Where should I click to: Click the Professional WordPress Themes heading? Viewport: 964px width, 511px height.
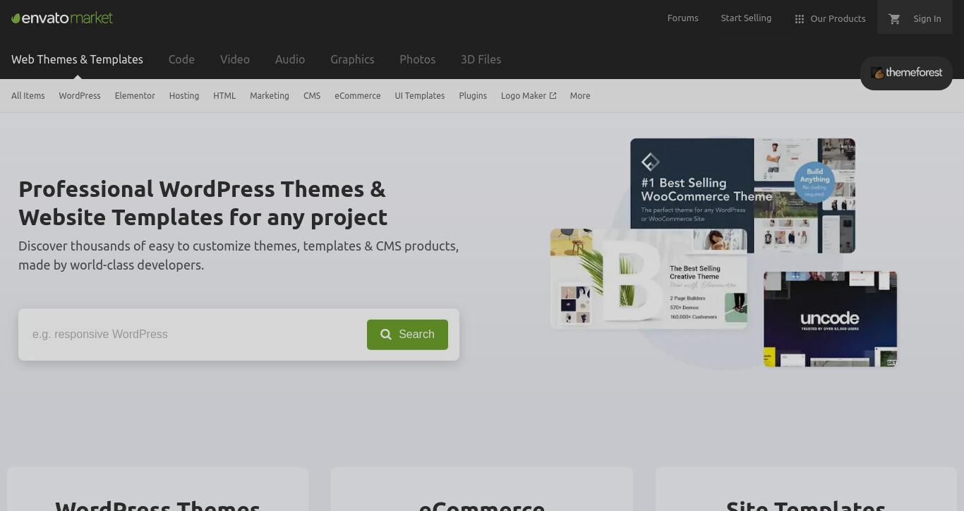click(x=203, y=203)
